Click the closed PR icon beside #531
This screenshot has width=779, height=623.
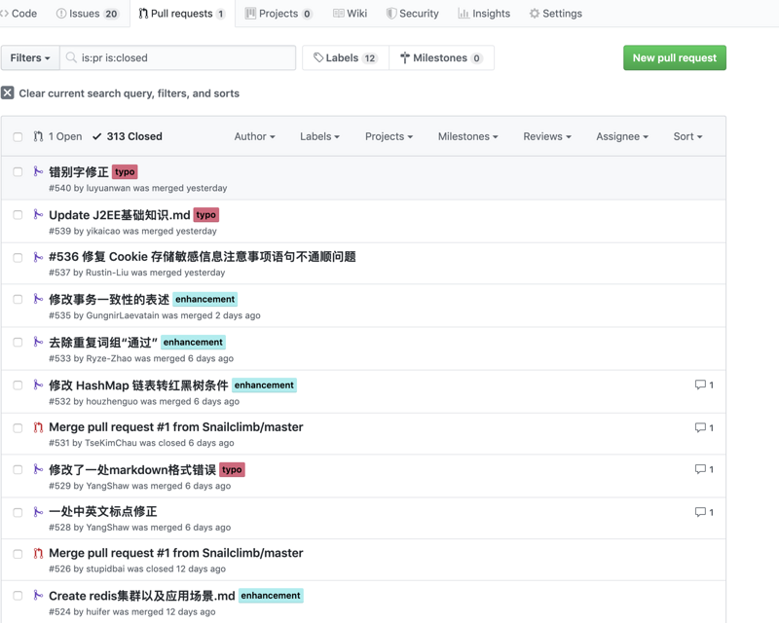tap(38, 427)
